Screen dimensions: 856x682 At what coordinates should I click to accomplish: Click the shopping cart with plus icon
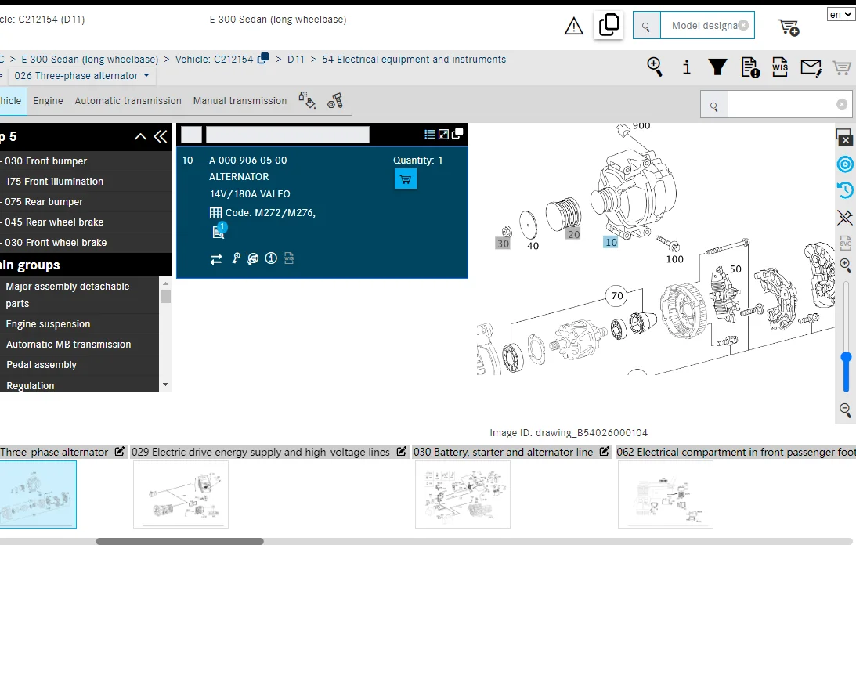(x=789, y=27)
